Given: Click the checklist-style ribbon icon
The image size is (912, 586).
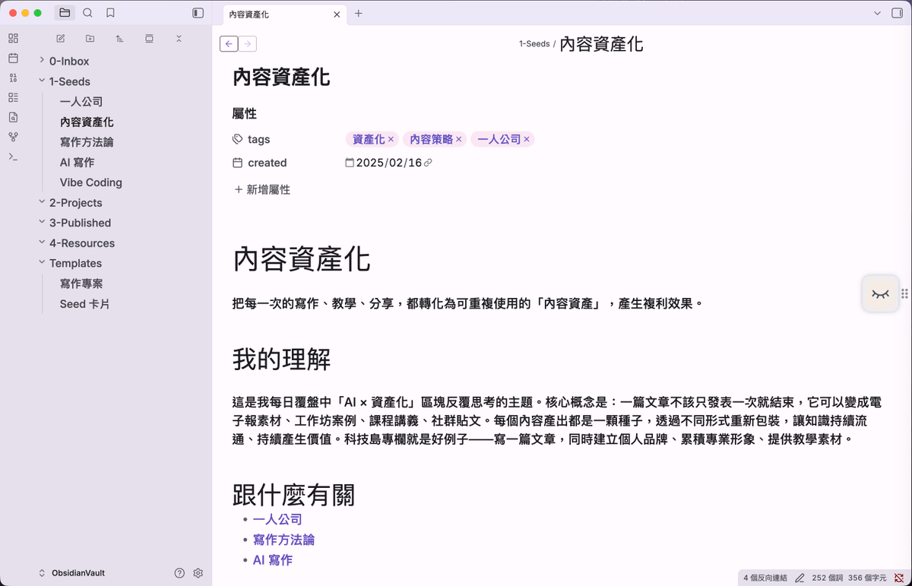Looking at the screenshot, I should point(13,97).
